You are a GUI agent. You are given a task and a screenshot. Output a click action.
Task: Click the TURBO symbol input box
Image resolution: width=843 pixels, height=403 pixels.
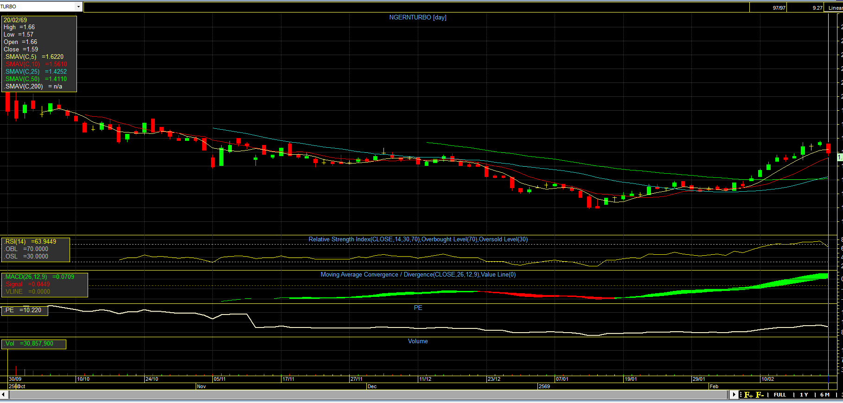pyautogui.click(x=38, y=7)
